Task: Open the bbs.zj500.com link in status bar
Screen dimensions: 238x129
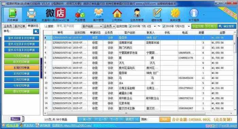Action: 72,125
